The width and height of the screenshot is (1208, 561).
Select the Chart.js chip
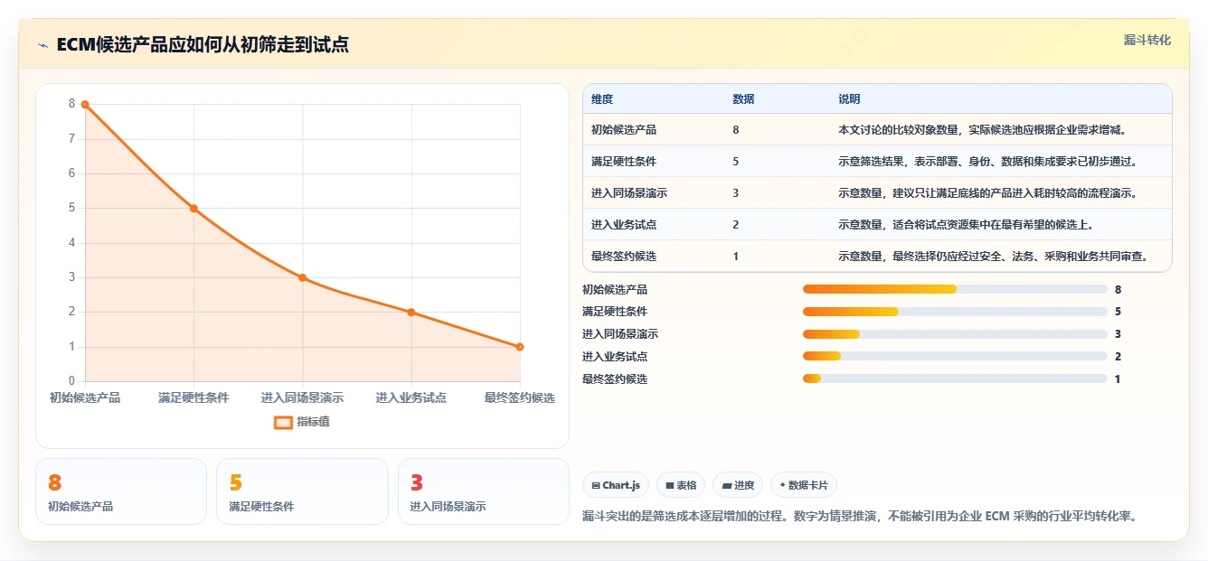point(615,485)
